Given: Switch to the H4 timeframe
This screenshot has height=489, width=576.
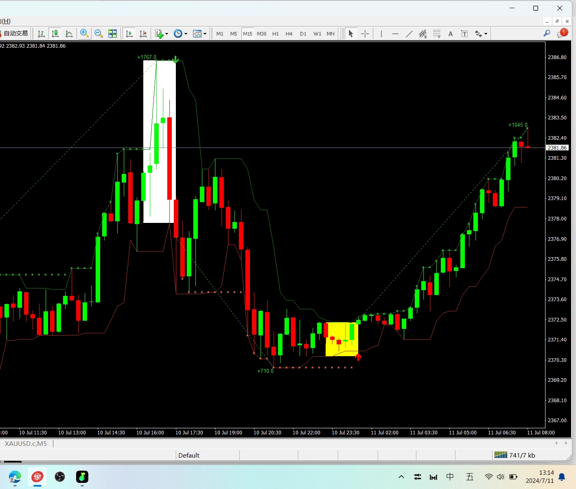Looking at the screenshot, I should pos(289,34).
